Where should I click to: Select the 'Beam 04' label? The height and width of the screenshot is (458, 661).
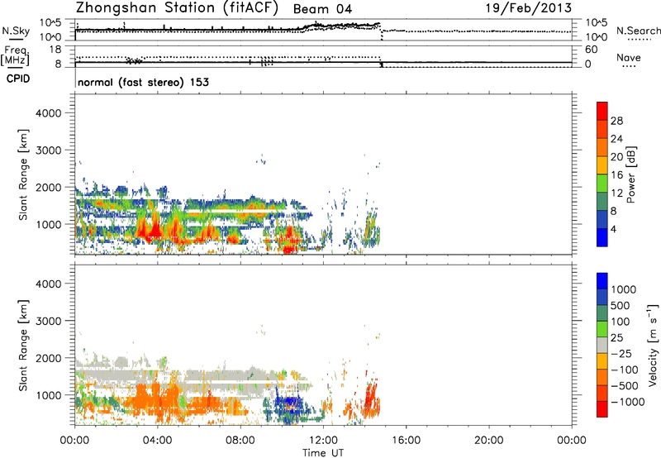point(322,9)
